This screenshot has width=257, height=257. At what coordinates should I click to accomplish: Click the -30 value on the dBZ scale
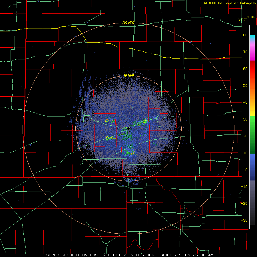click(x=244, y=220)
